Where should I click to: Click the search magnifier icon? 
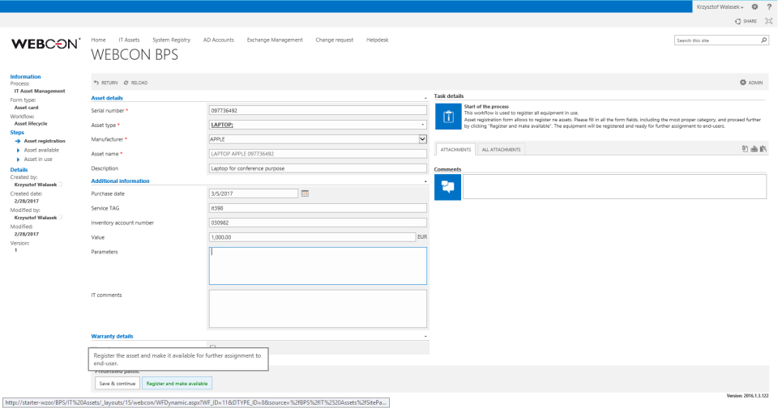point(764,40)
